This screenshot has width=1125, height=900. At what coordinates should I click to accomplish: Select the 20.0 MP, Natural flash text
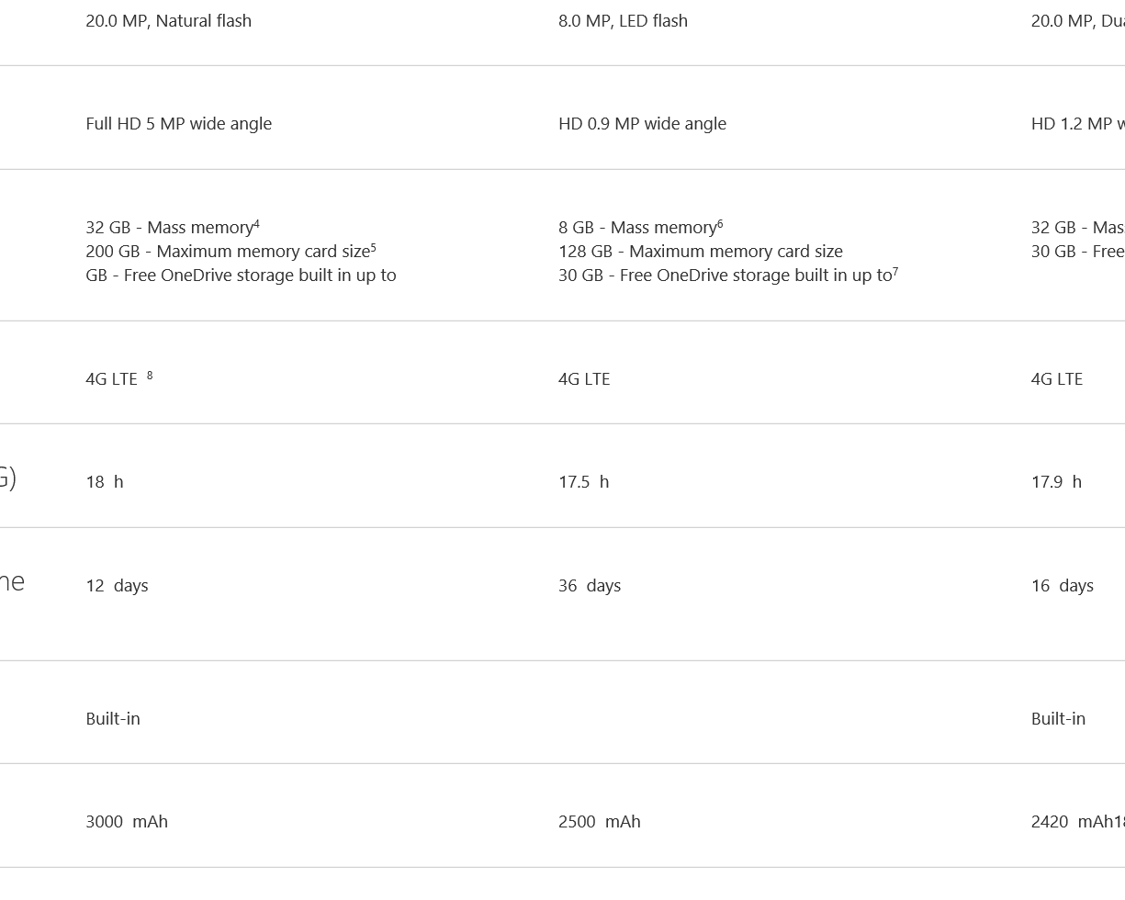click(x=169, y=20)
